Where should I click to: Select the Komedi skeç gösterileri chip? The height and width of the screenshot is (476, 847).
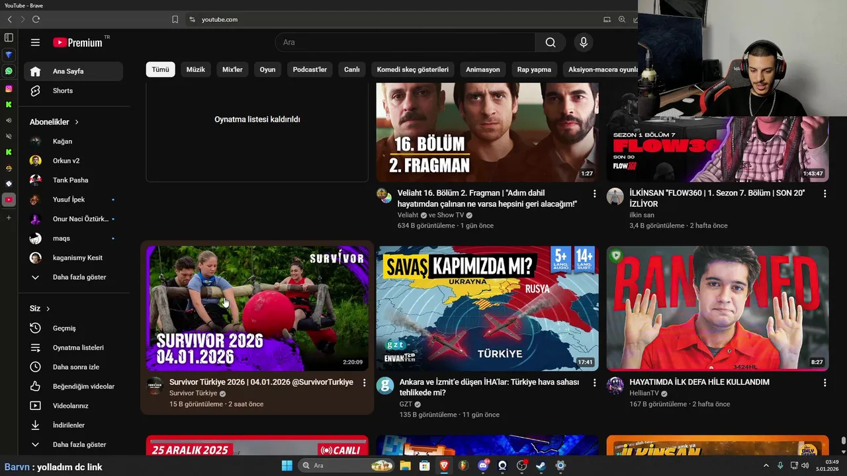point(412,69)
